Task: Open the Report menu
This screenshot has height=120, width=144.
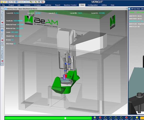Action: (58, 5)
